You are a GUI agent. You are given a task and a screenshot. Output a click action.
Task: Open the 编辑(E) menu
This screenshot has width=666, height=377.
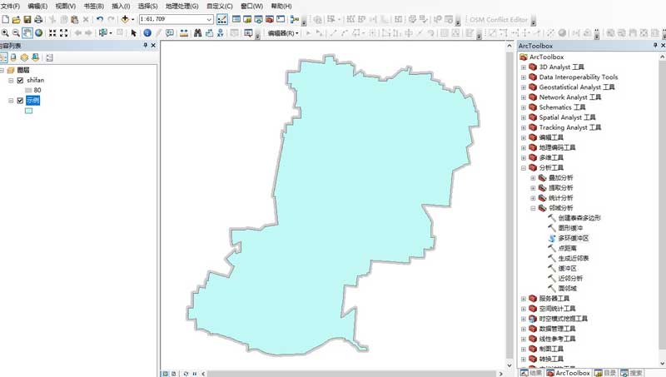[37, 6]
